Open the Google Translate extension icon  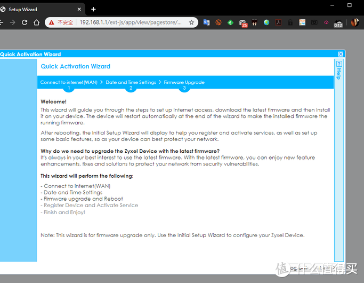[206, 22]
